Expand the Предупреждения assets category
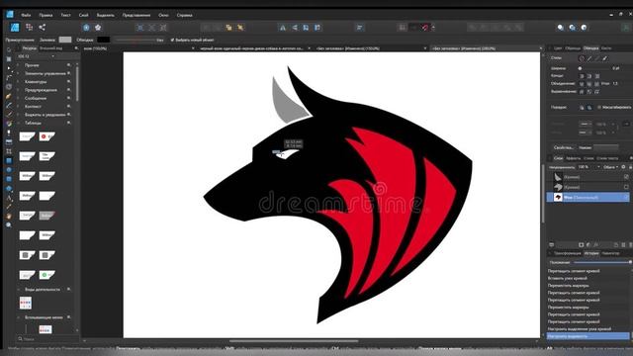 coord(18,90)
